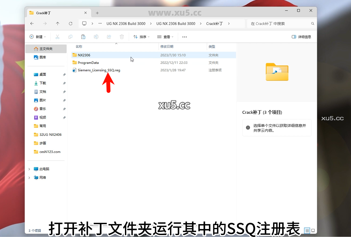This screenshot has width=351, height=237.
Task: Open the 排序 sort dropdown
Action: tap(141, 37)
